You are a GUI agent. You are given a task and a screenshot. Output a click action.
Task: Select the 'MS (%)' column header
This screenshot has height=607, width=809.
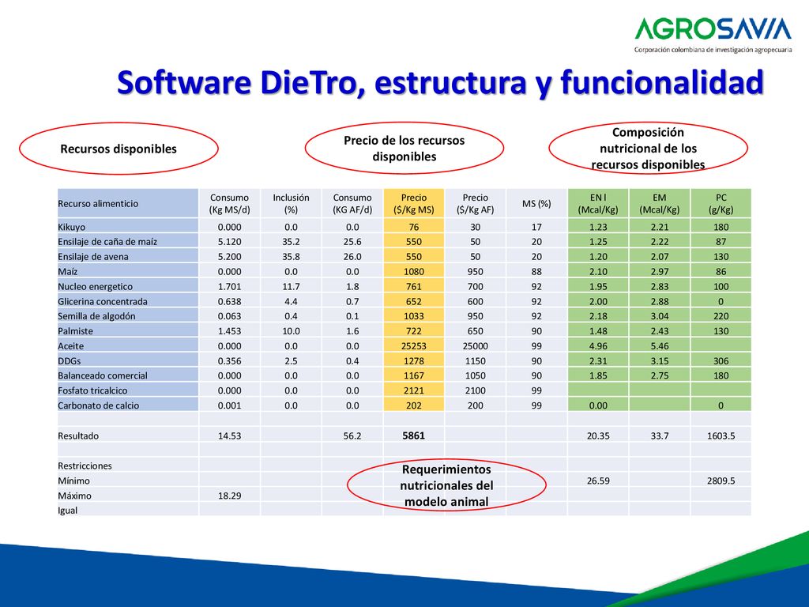(x=536, y=203)
